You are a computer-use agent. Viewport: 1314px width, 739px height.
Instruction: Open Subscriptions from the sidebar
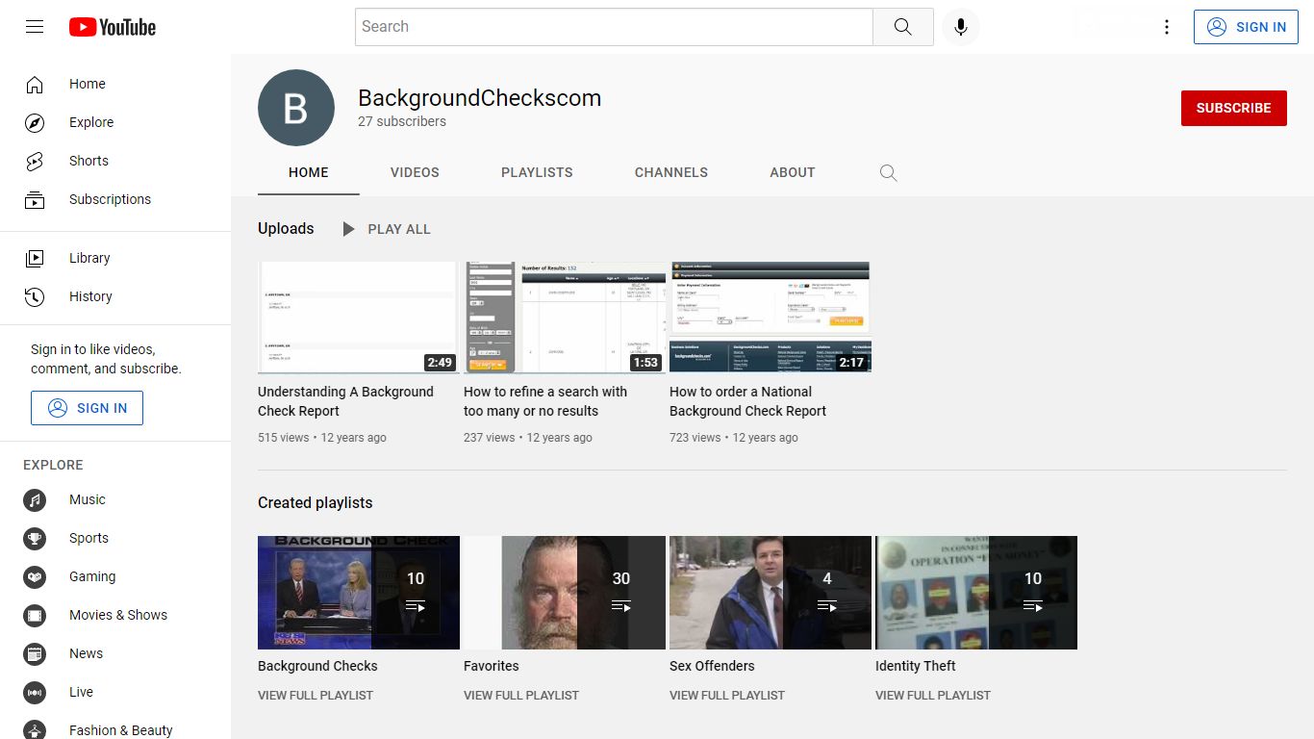pyautogui.click(x=115, y=200)
